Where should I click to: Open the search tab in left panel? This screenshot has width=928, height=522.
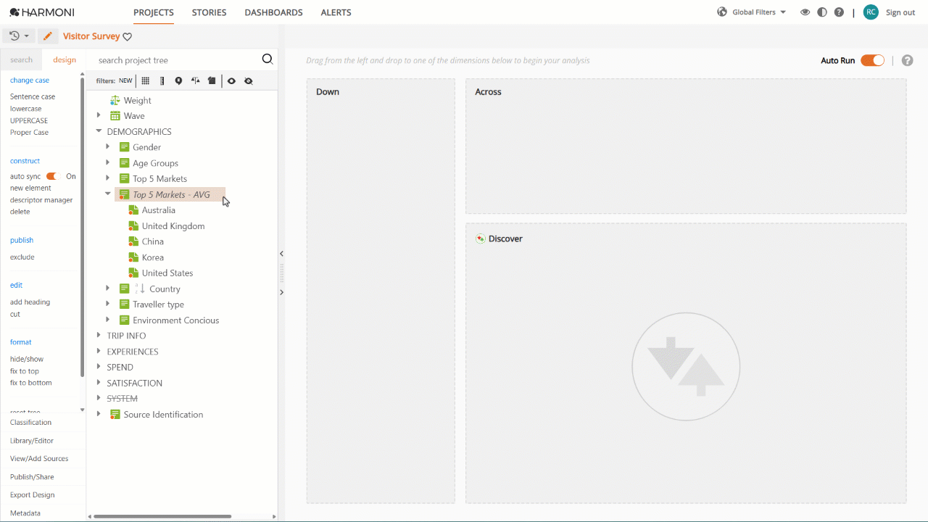pos(22,60)
